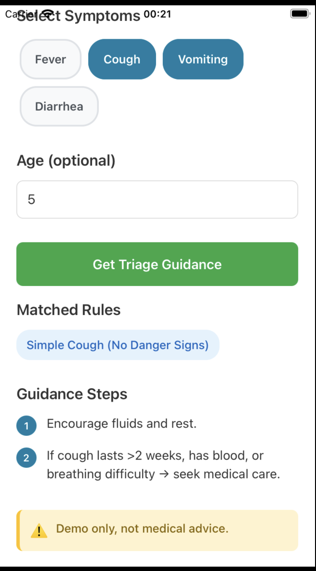Viewport: 316px width, 571px height.
Task: Tap the "Encourage fluids and rest" step text
Action: [121, 424]
